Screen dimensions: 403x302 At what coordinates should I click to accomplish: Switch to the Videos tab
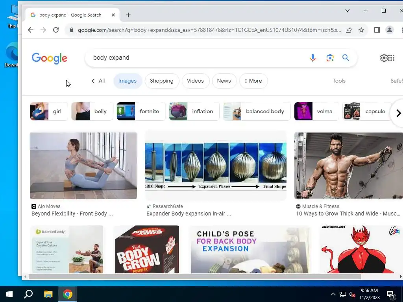click(195, 81)
